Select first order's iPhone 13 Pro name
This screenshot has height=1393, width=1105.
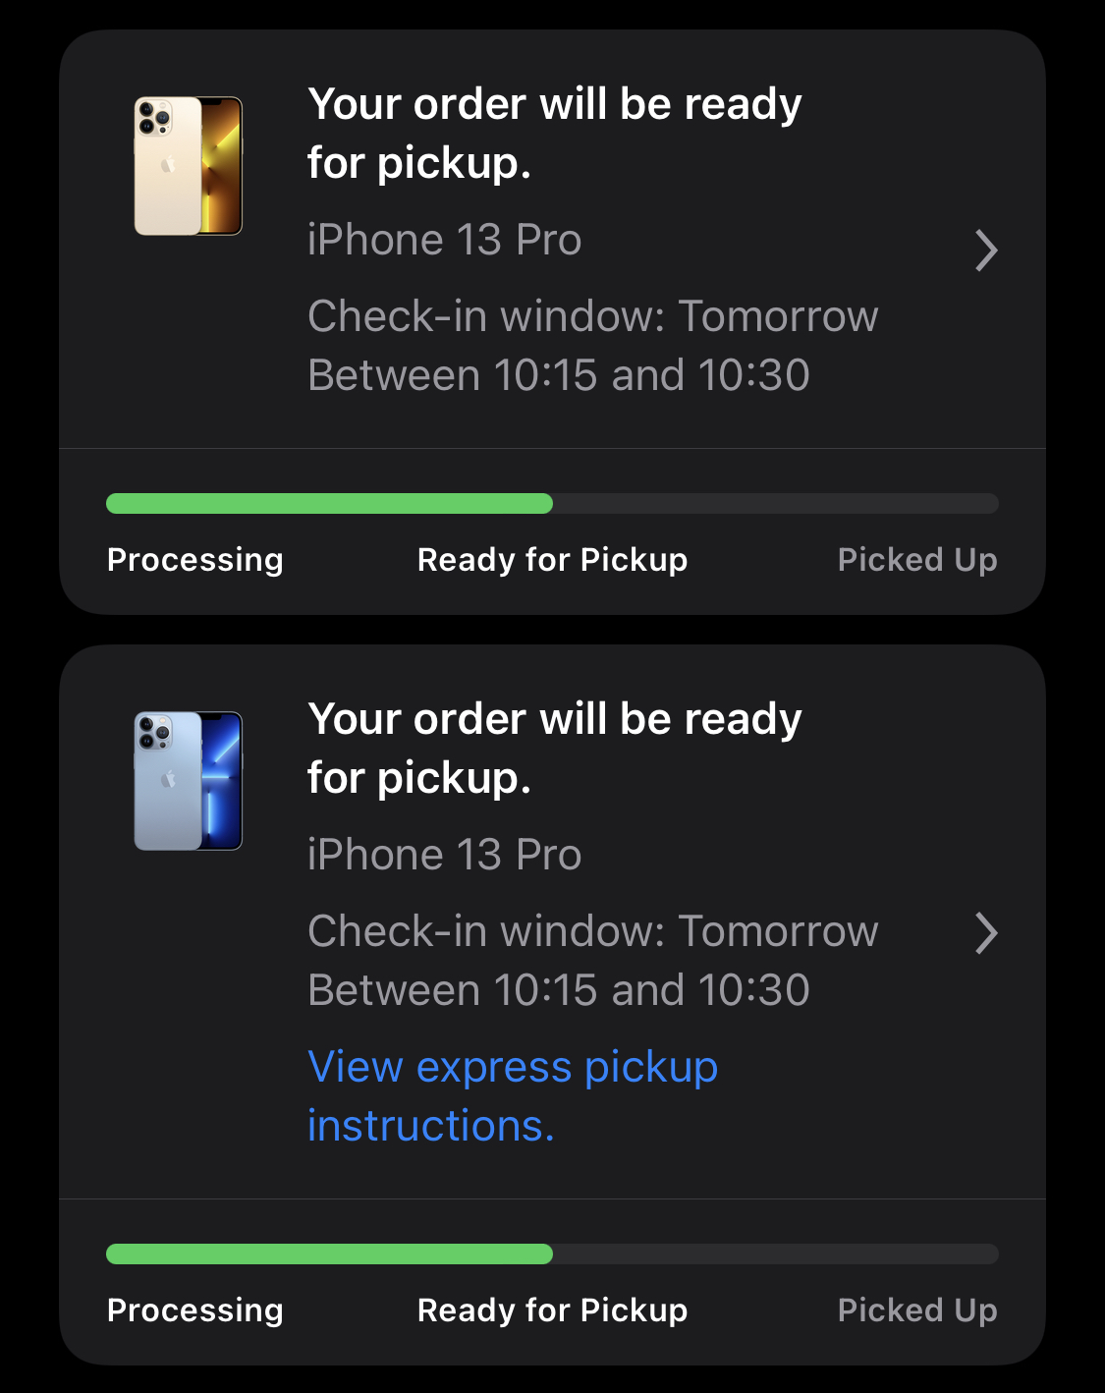444,240
